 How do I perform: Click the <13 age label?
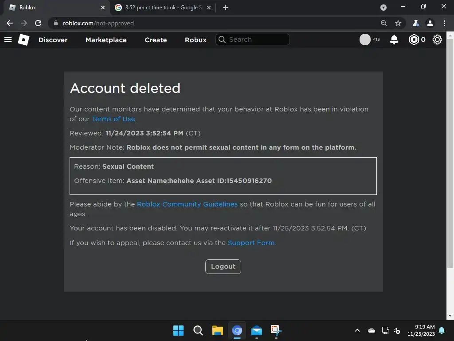click(376, 40)
